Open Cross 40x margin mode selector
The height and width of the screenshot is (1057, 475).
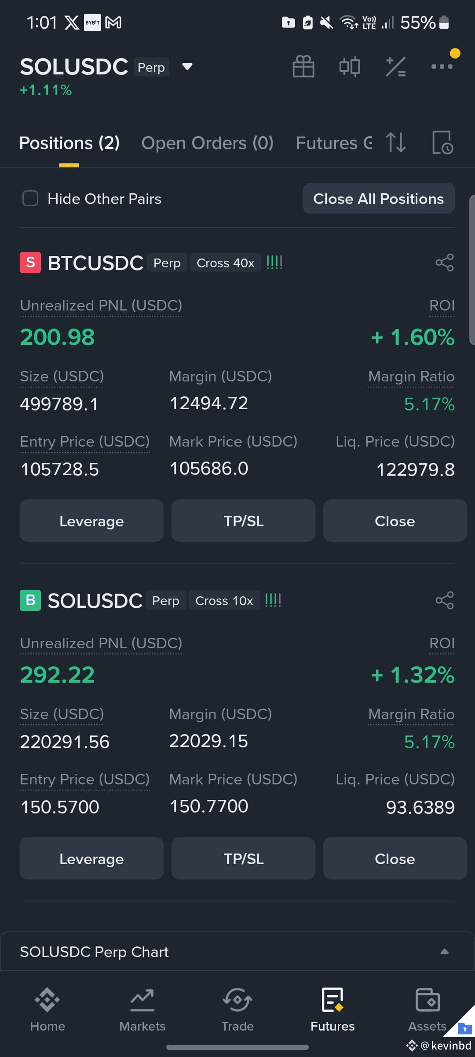tap(226, 263)
